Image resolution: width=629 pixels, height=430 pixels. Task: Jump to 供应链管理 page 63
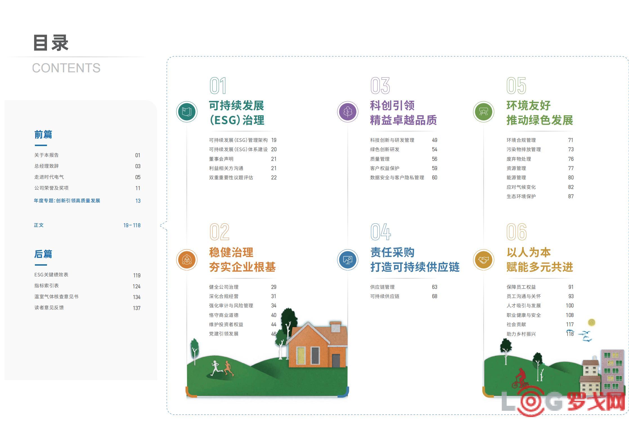click(382, 287)
